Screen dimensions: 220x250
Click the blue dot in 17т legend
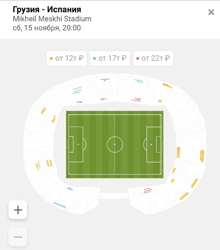click(94, 58)
